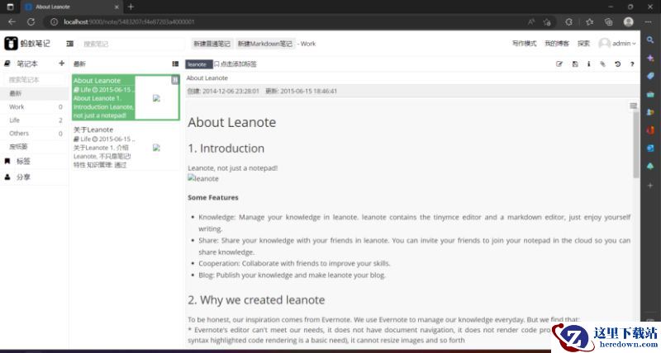Open the Favorites star icon
Image resolution: width=661 pixels, height=353 pixels.
tap(589, 22)
